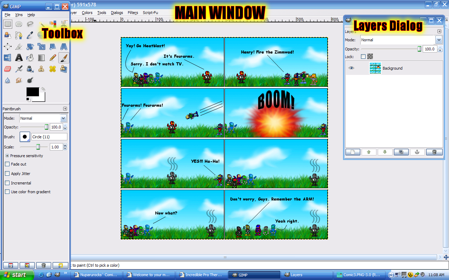Select the Bucket Fill tool
Viewport: 449px width, 280px height.
point(30,58)
